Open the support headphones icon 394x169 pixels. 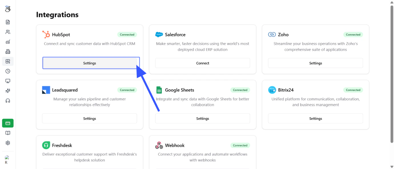7,101
